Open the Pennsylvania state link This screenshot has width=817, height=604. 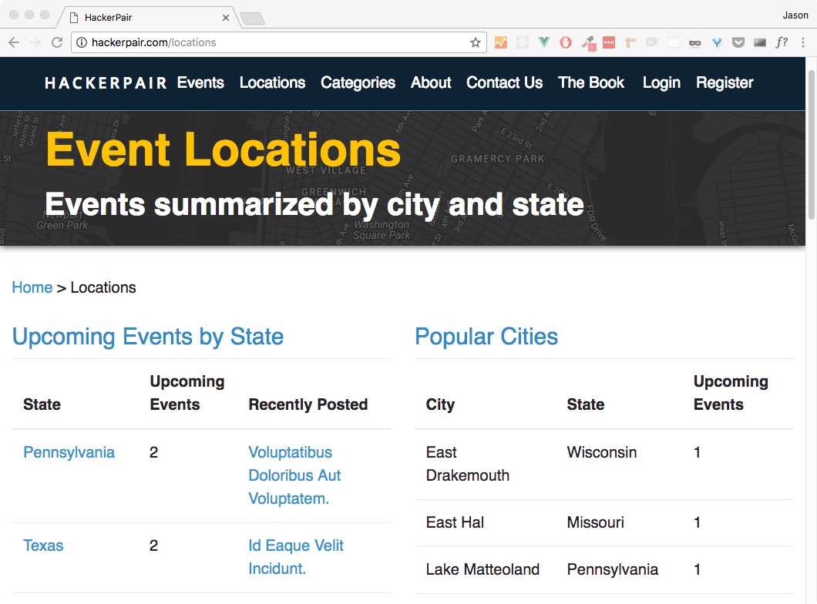tap(69, 452)
